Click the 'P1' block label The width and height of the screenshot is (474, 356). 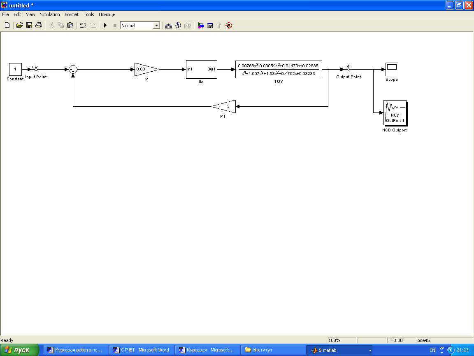click(223, 117)
